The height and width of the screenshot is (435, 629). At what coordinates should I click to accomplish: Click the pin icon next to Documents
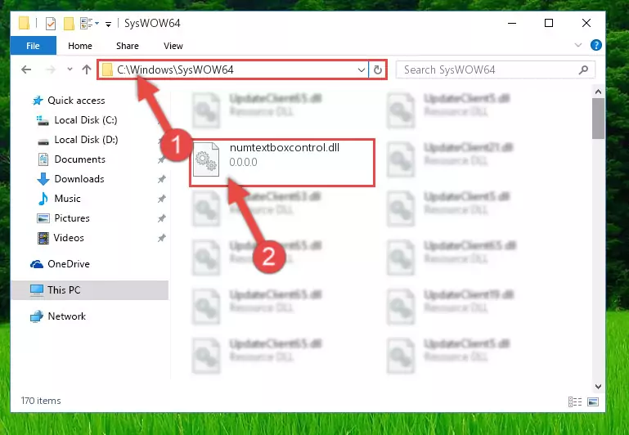[x=161, y=159]
